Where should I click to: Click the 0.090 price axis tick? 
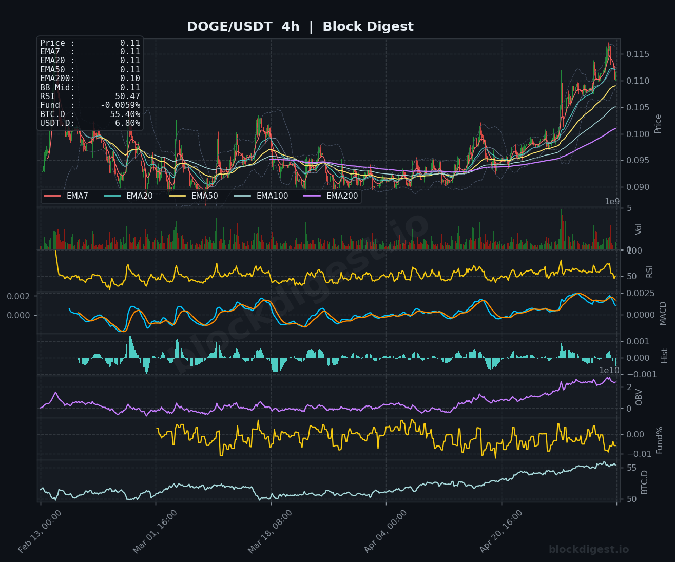pos(638,187)
